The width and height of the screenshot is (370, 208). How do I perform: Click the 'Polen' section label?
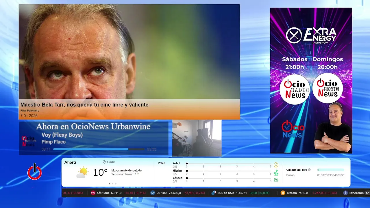(x=161, y=163)
